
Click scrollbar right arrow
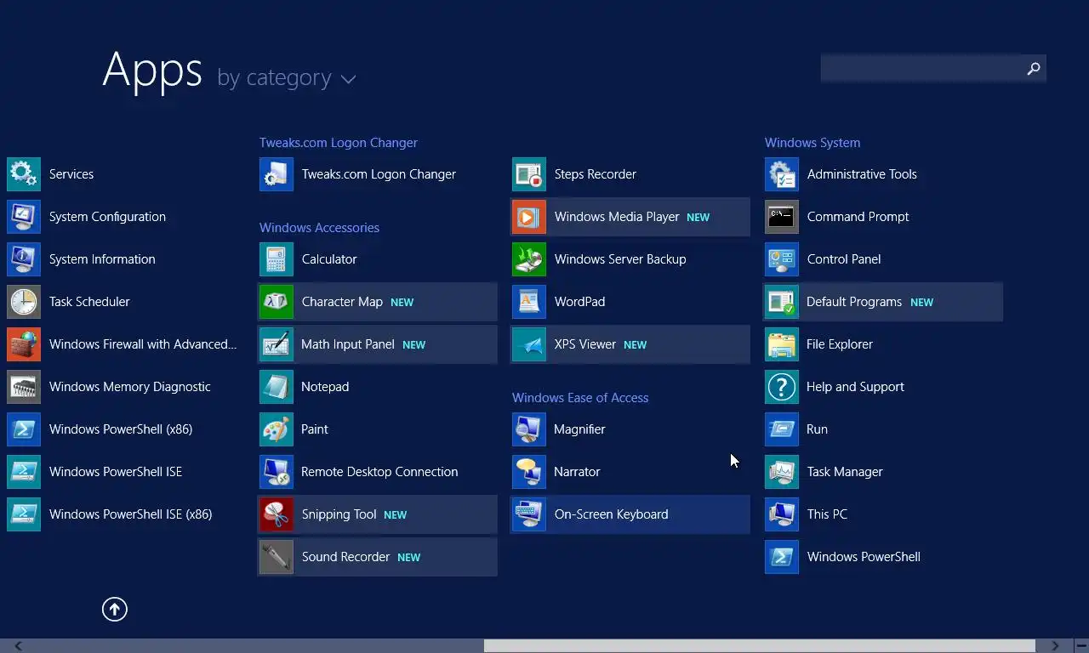(1055, 645)
